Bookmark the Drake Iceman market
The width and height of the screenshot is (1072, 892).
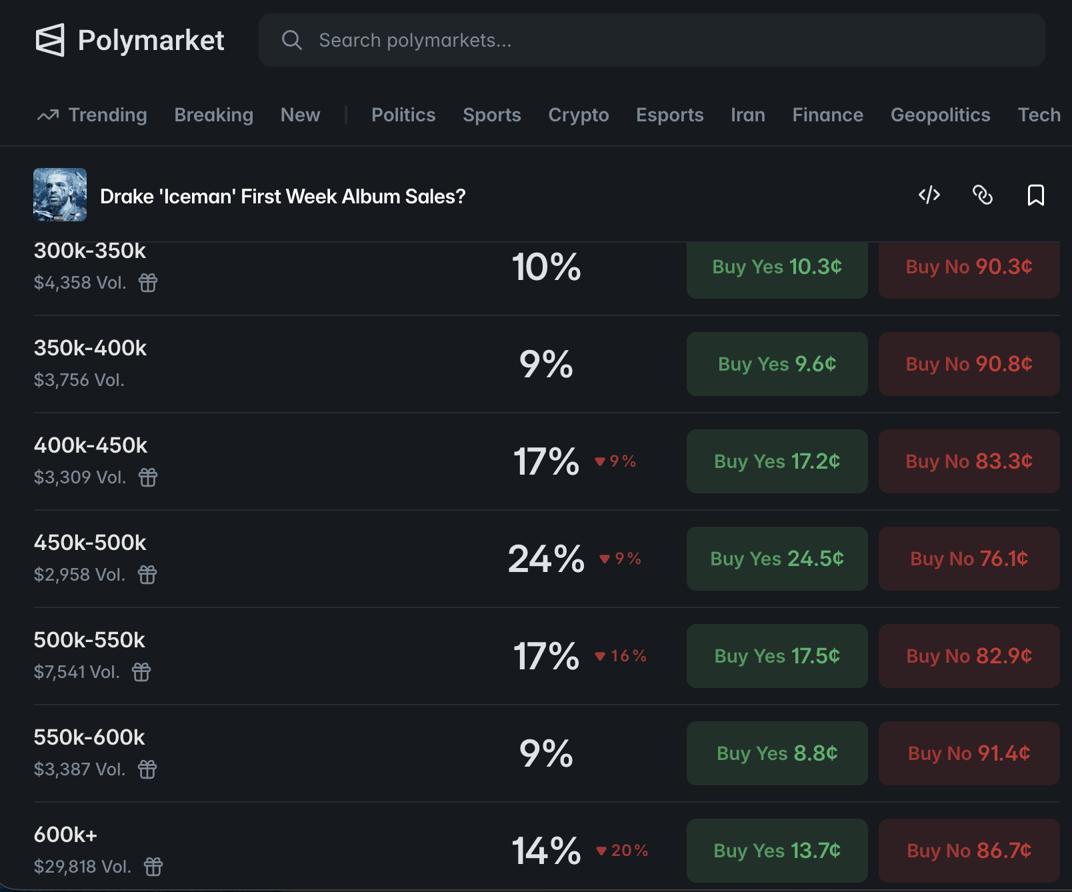point(1036,195)
